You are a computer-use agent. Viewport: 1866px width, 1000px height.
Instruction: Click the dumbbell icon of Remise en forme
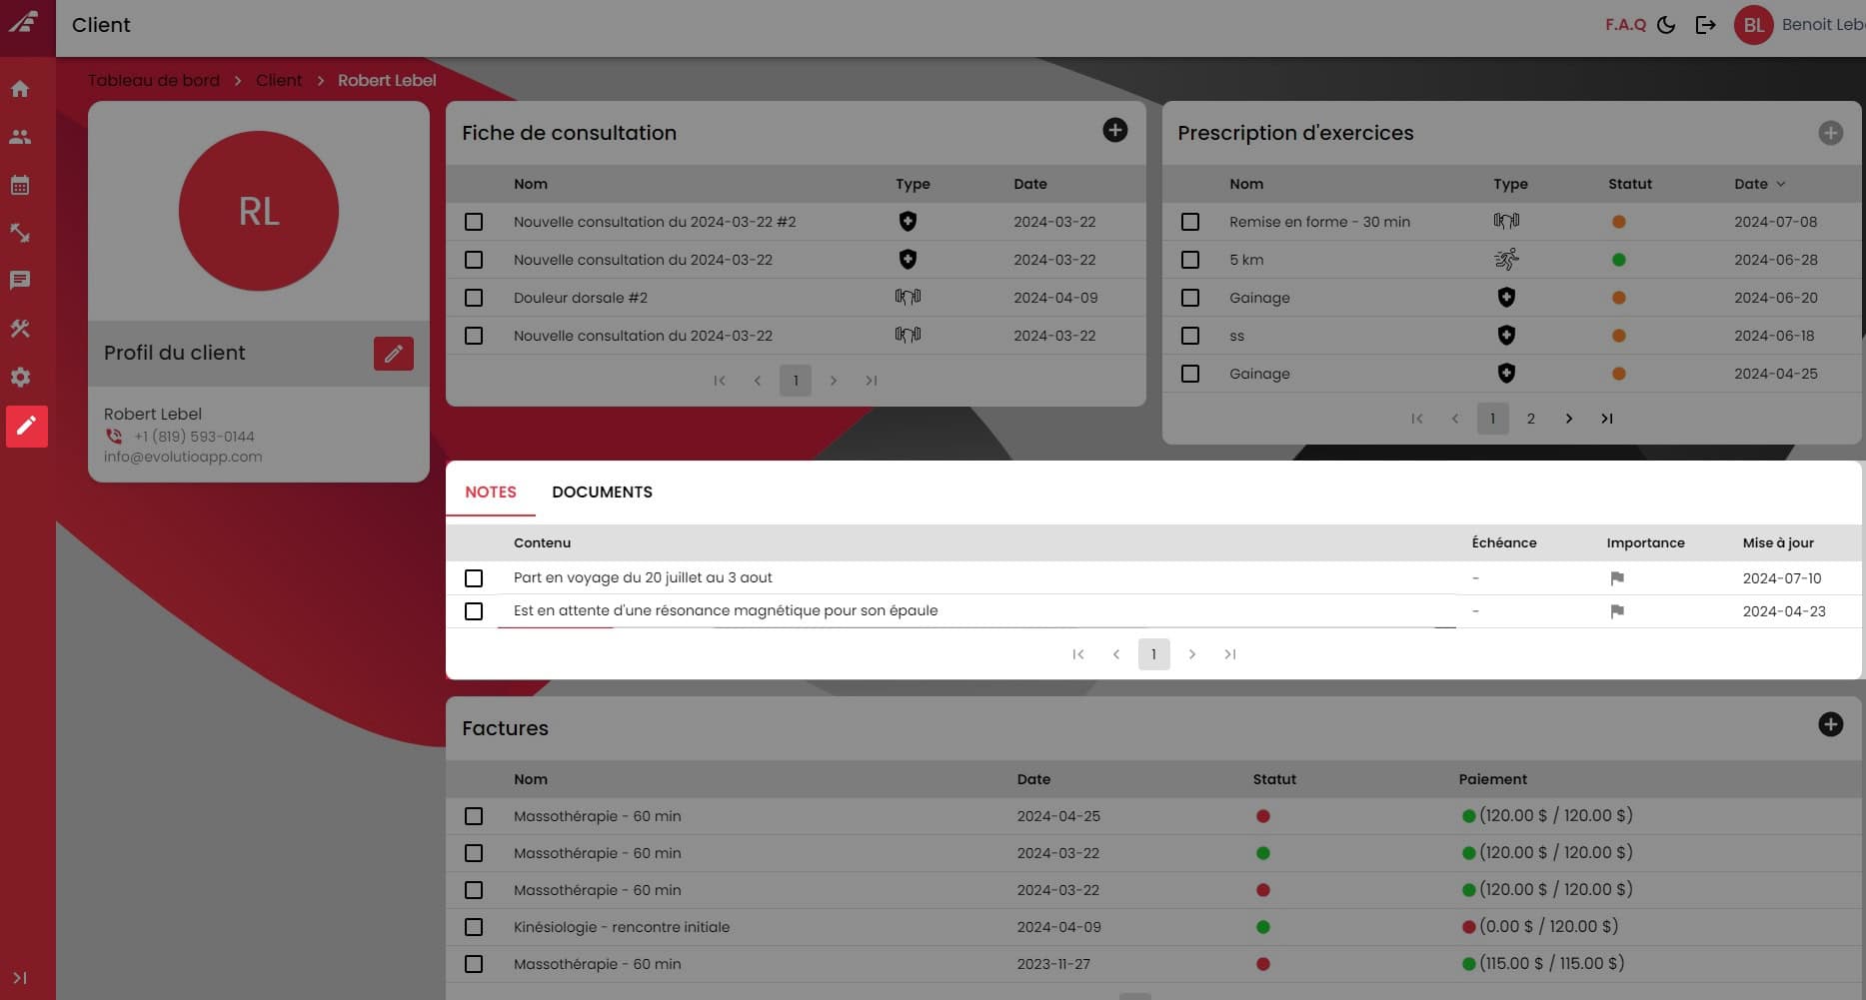pyautogui.click(x=1506, y=221)
